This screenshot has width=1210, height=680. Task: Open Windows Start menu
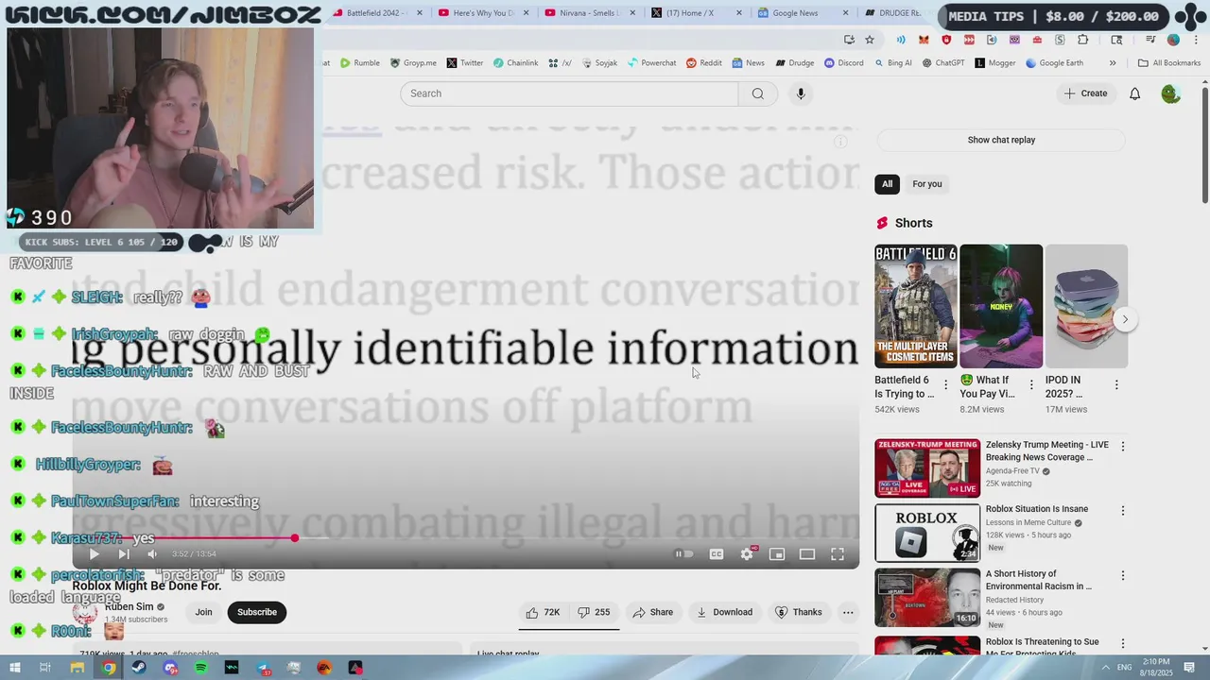(15, 668)
